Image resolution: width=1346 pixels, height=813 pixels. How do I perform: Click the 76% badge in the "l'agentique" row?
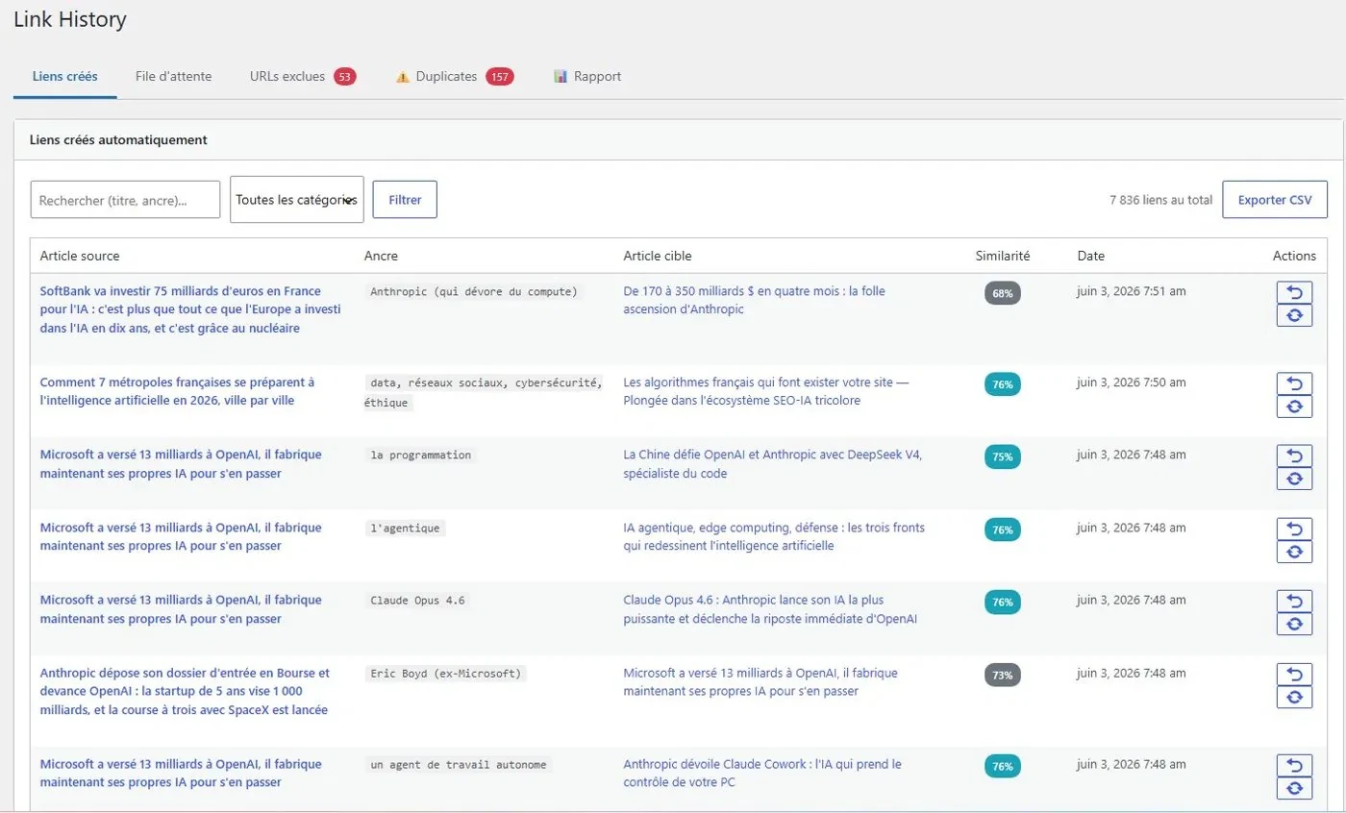coord(1003,530)
